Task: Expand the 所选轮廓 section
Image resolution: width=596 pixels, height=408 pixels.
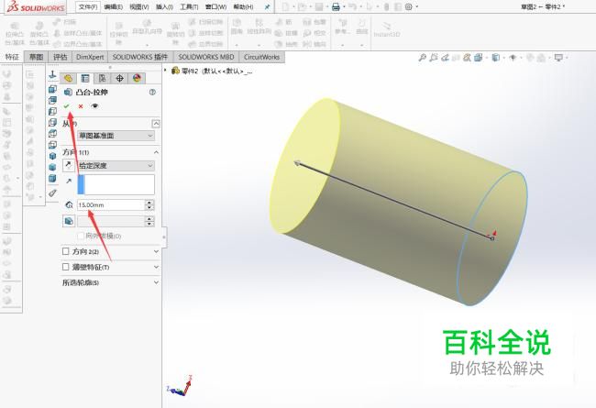Action: point(156,282)
